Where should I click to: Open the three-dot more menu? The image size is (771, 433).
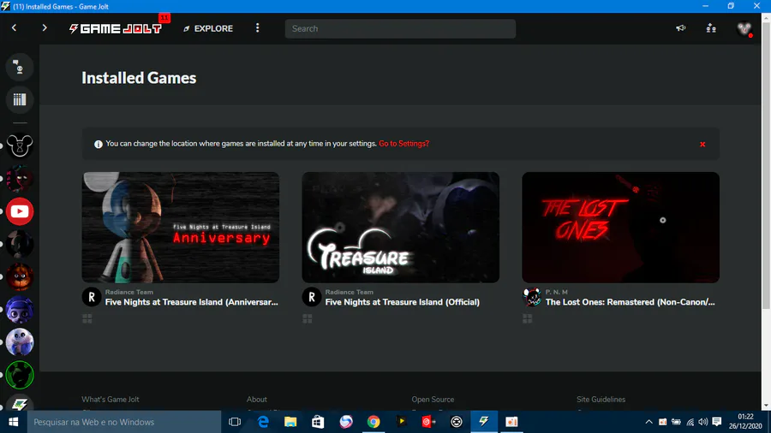coord(257,28)
